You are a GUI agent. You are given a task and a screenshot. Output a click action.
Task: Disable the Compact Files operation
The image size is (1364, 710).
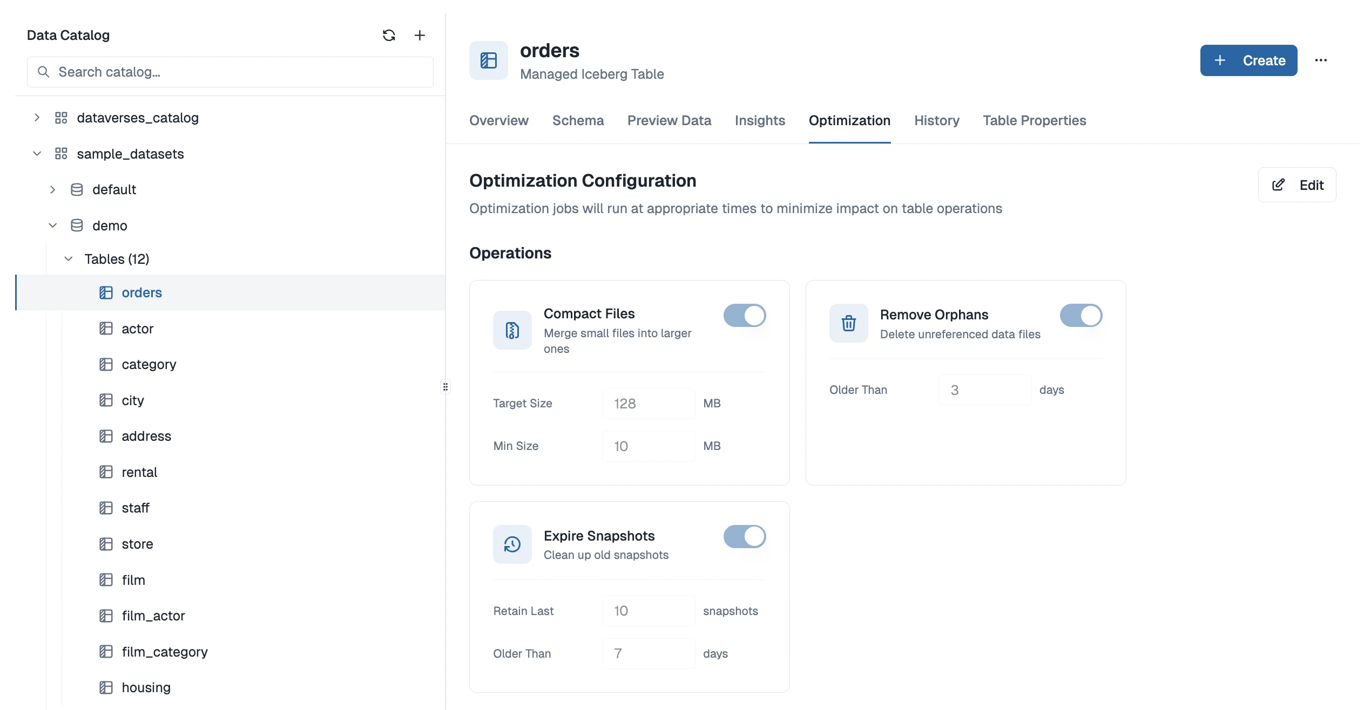[x=745, y=316]
